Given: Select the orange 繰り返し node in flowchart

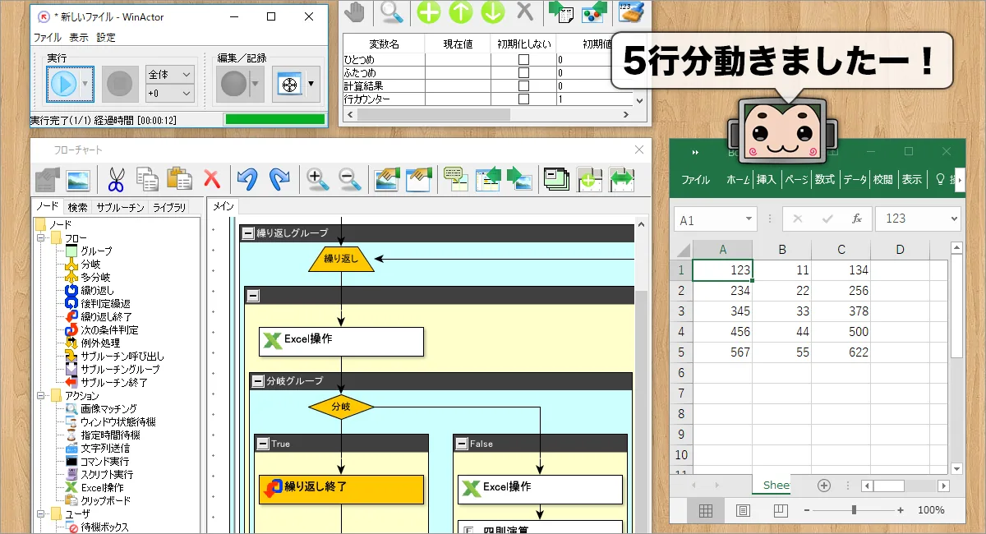Looking at the screenshot, I should tap(341, 259).
